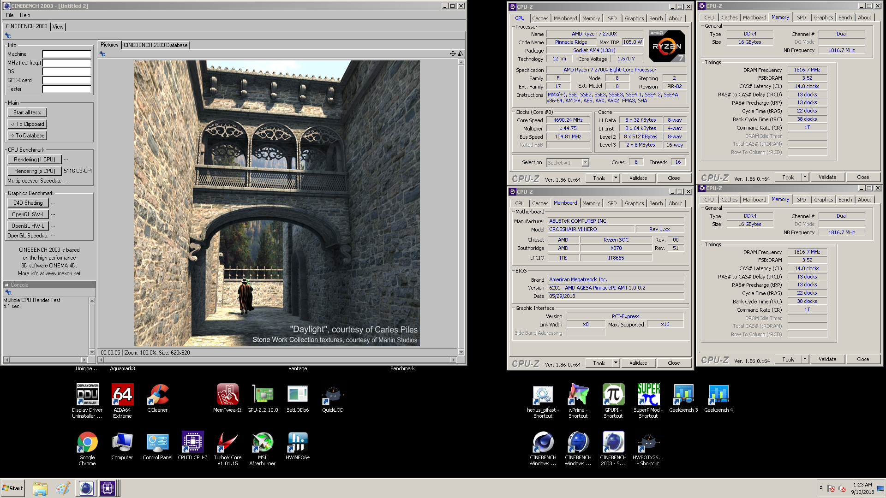Image resolution: width=886 pixels, height=498 pixels.
Task: Open CPUID CPU-Z desktop icon
Action: click(192, 445)
